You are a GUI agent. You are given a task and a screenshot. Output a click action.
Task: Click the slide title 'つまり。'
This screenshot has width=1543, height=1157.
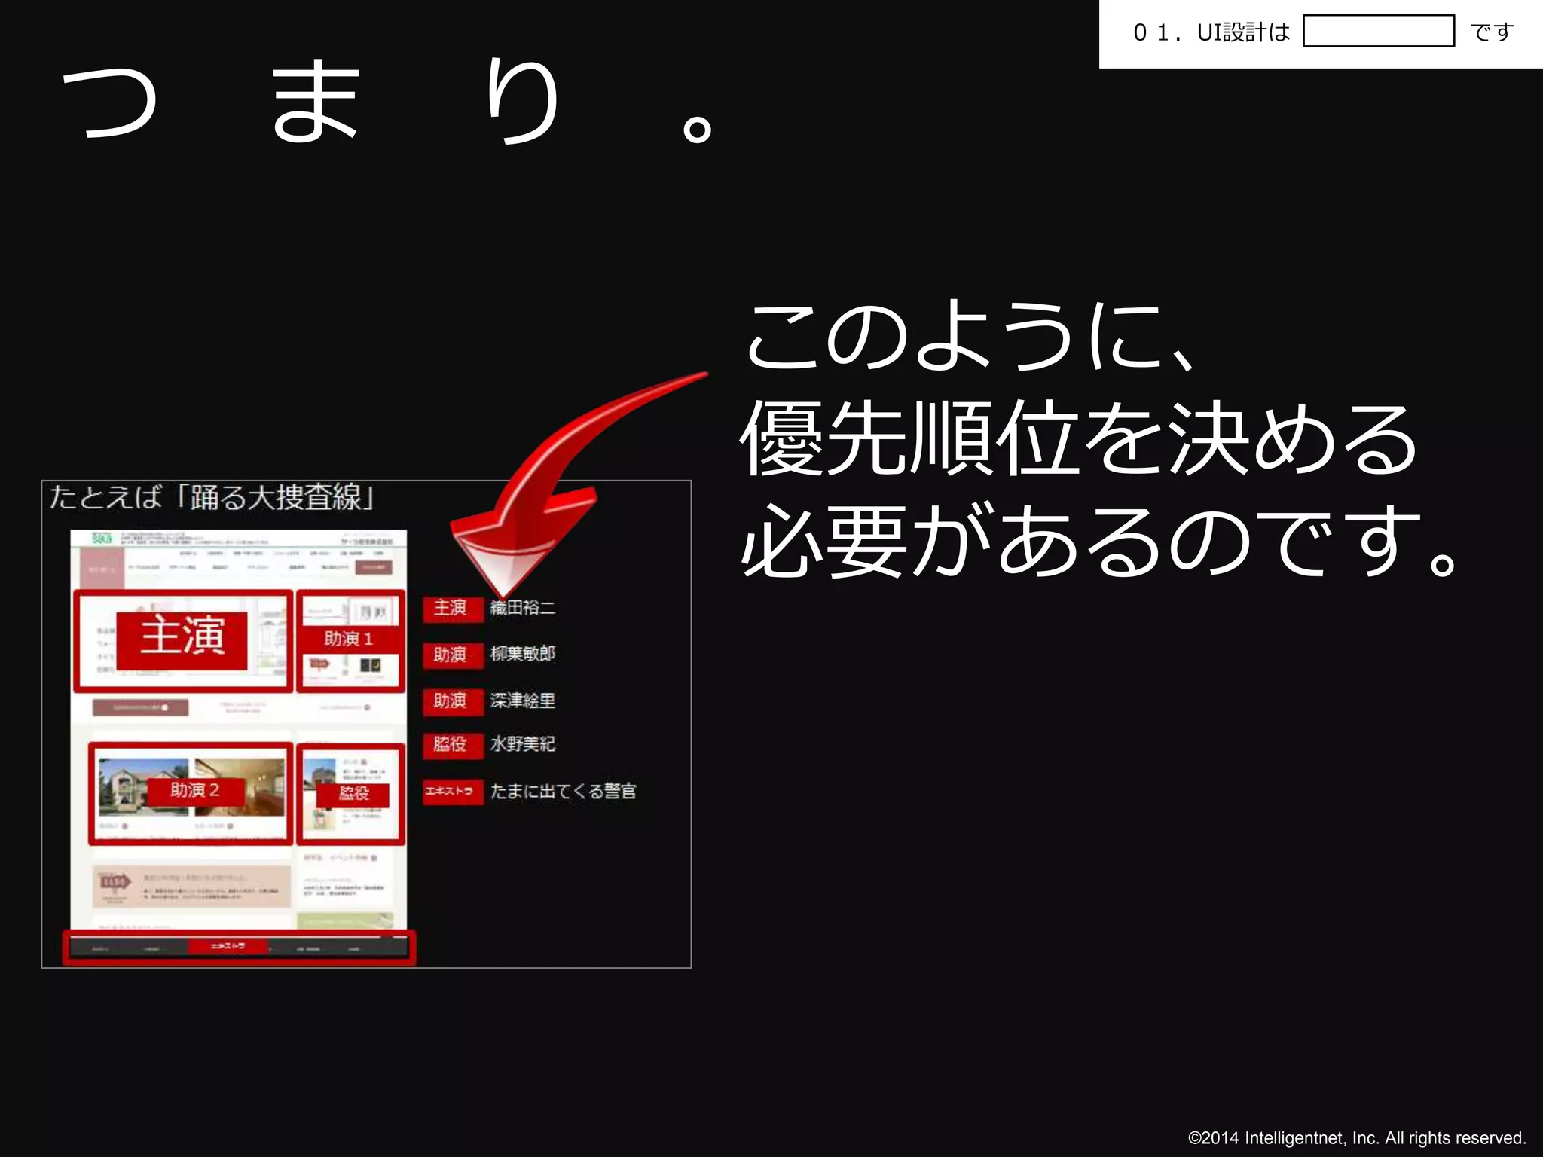387,102
